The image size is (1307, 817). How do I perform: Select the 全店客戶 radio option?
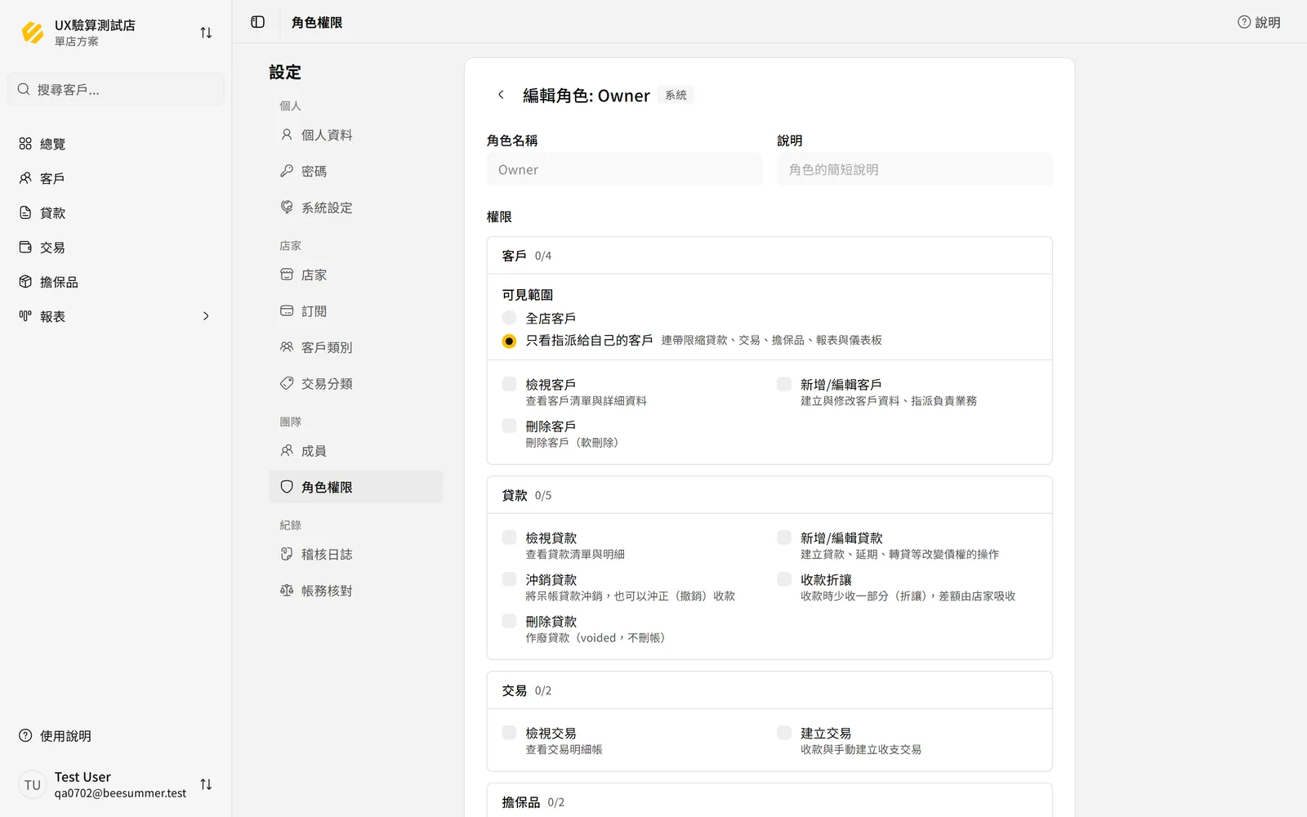tap(509, 318)
